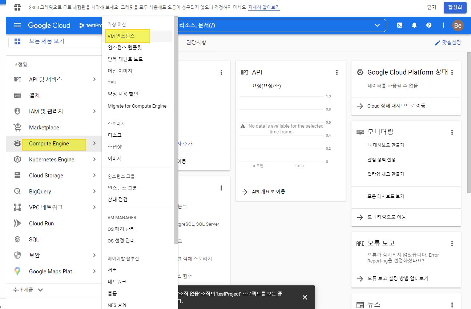This screenshot has height=309, width=471.
Task: Expand the BigQuery submenu arrow
Action: click(94, 191)
